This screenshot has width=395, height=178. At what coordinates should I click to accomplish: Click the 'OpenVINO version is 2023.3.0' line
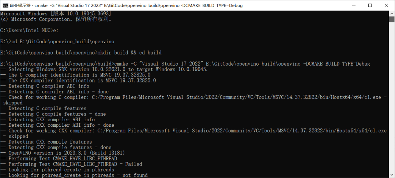pos(63,153)
